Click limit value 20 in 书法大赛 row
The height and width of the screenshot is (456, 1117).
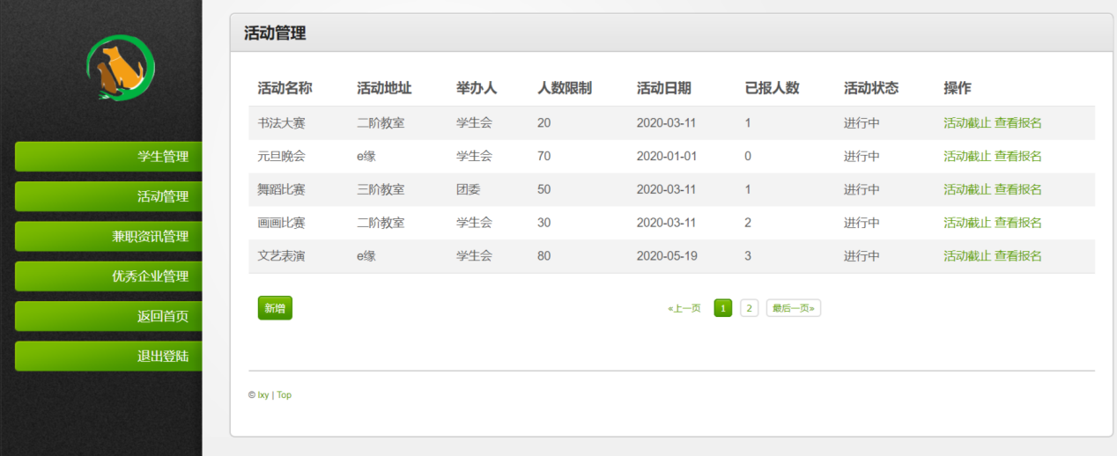(x=544, y=123)
